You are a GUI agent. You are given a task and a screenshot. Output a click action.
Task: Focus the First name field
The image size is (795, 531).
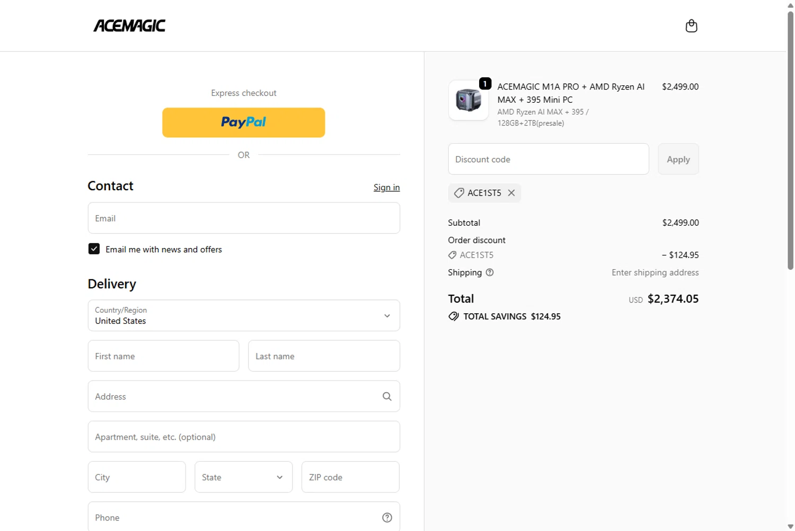[x=163, y=356]
